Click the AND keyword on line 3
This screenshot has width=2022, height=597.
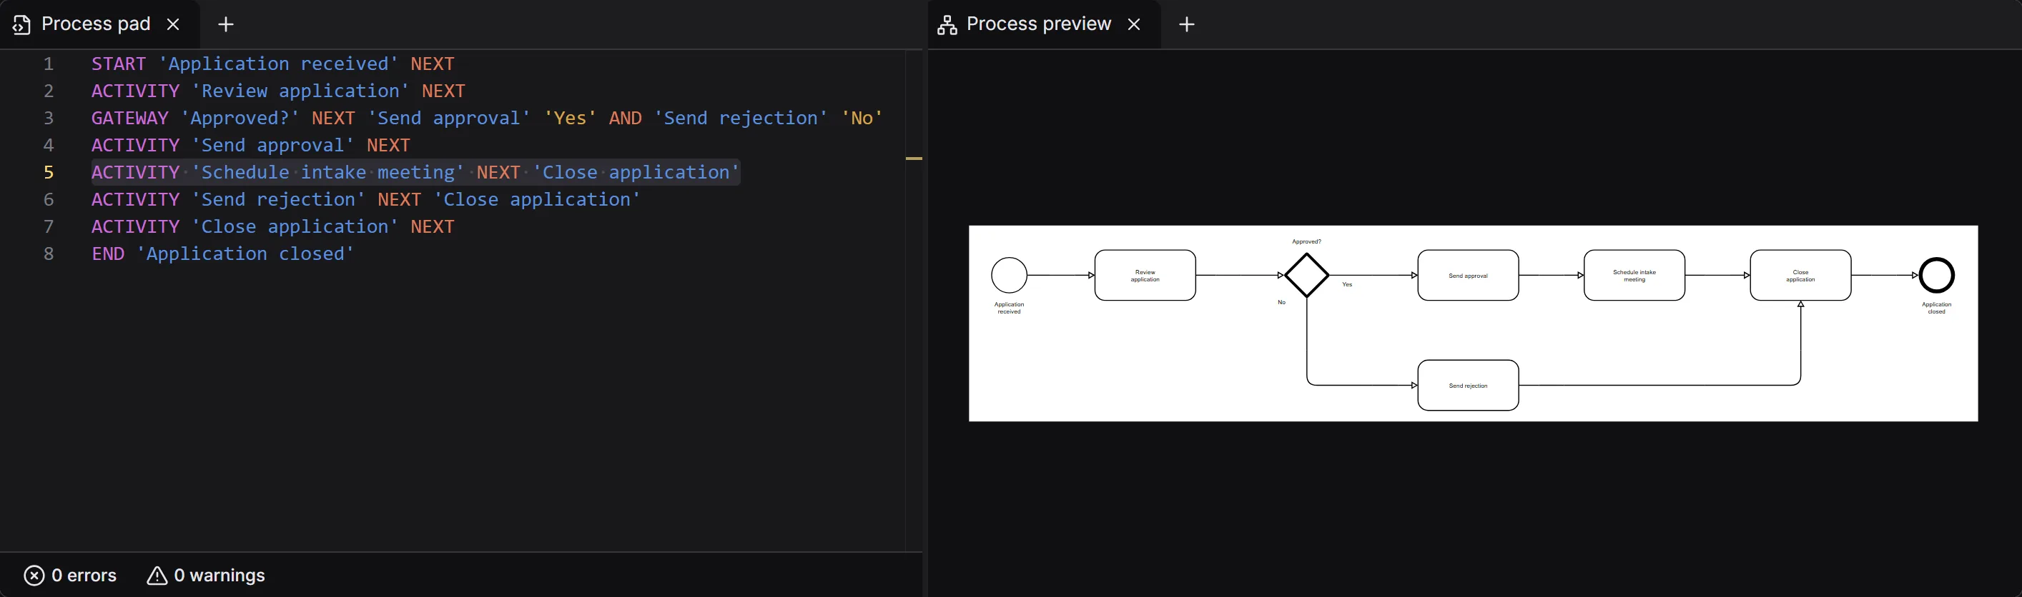pyautogui.click(x=626, y=119)
